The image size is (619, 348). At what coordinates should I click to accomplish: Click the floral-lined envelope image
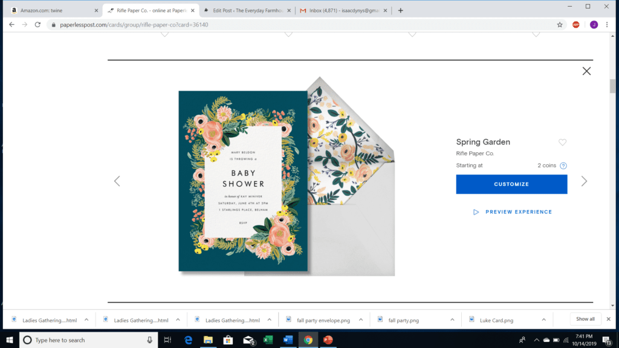click(351, 177)
